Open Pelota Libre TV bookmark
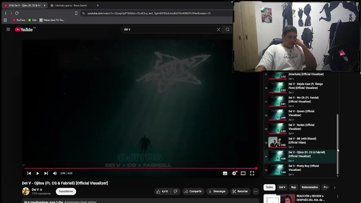The width and height of the screenshot is (361, 203). pos(52,20)
